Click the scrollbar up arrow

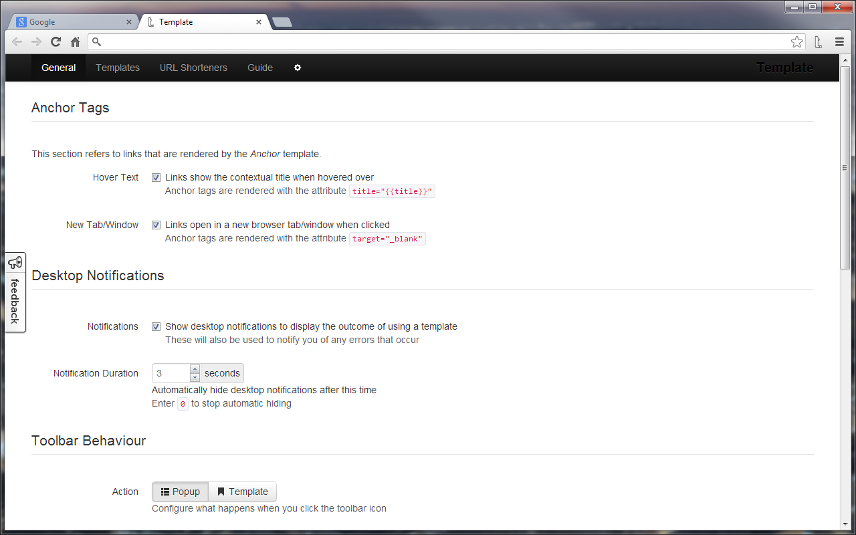(x=845, y=60)
